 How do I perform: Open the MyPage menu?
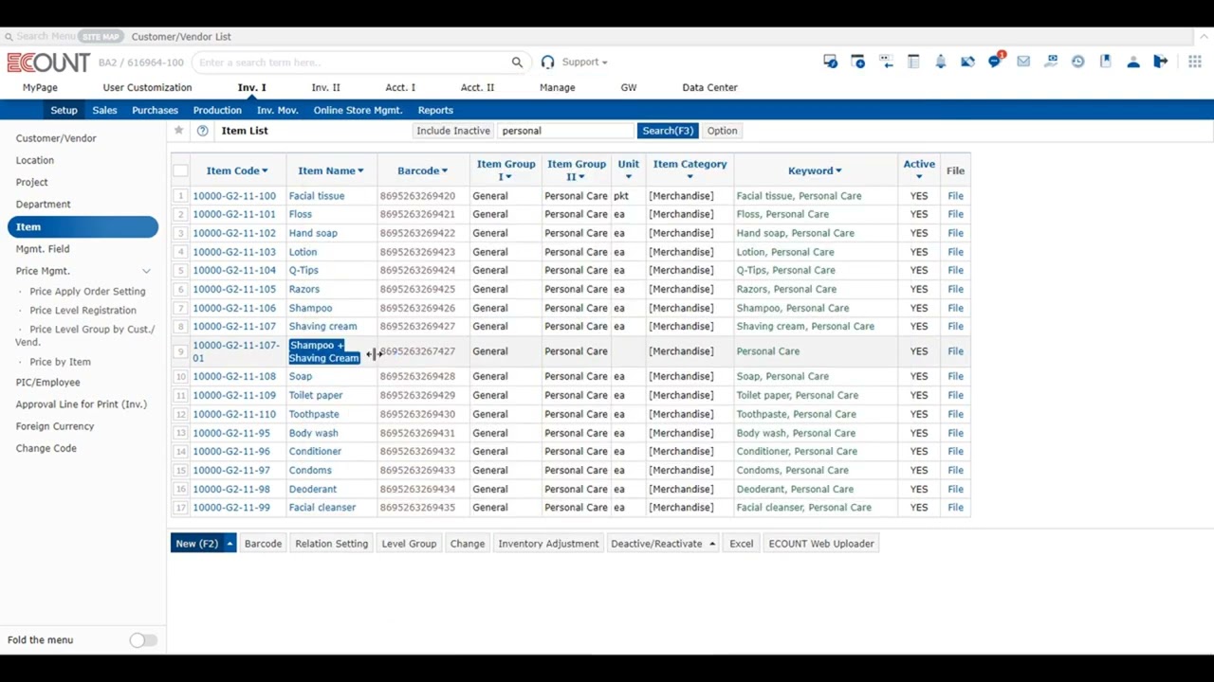point(40,87)
